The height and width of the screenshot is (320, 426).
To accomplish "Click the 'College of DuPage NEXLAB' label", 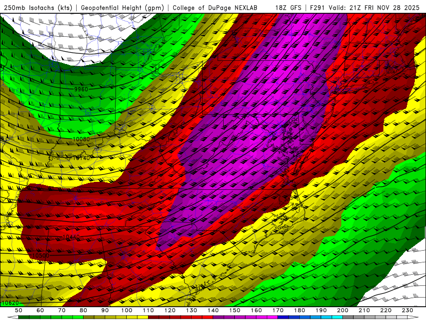I will (215, 8).
